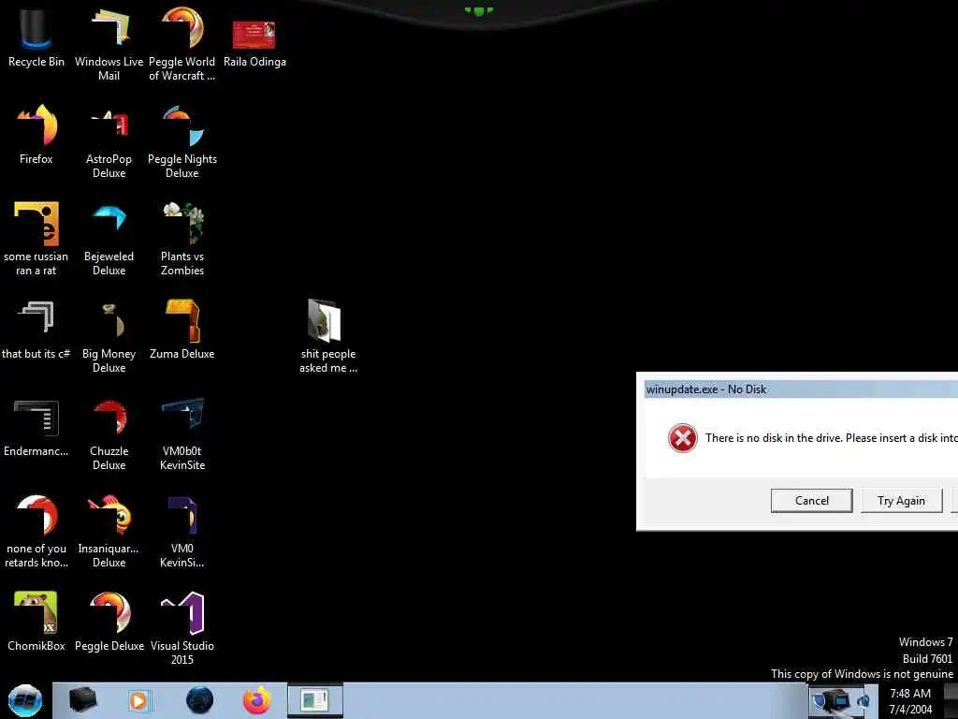
Task: Select the VM0 KevinSi... shortcut
Action: [182, 531]
